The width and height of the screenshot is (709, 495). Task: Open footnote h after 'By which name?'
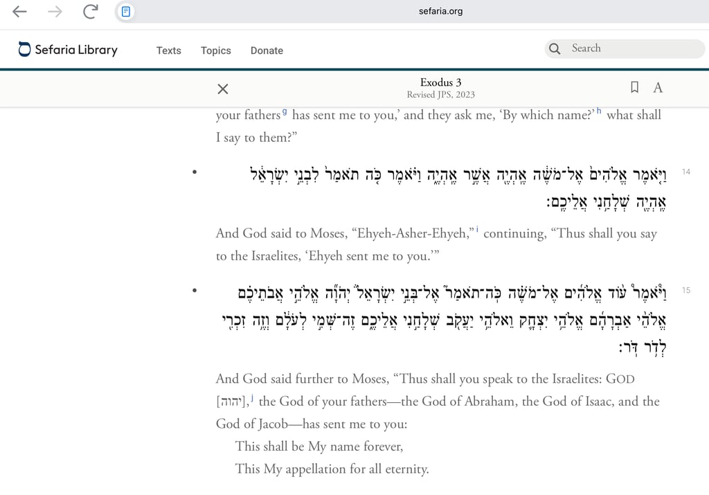[599, 111]
